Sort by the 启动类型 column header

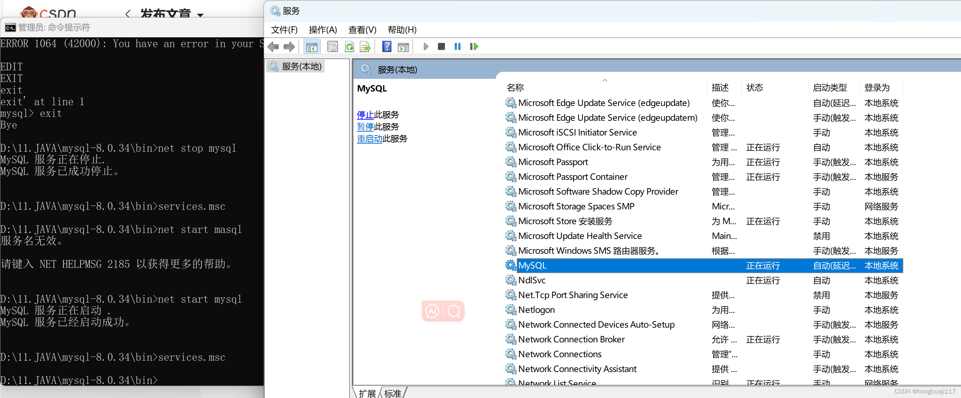coord(834,87)
